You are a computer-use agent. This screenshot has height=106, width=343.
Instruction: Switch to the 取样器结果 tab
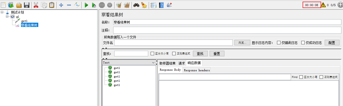coord(167,63)
